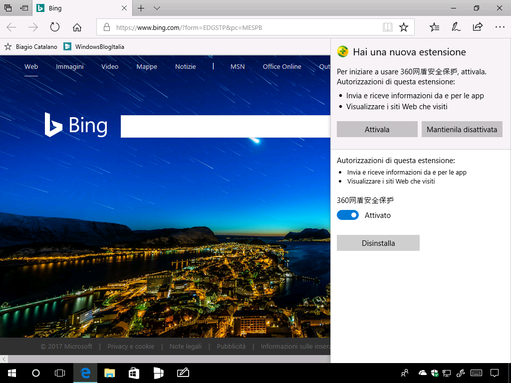Show tab previews chevron
The width and height of the screenshot is (511, 383).
157,8
